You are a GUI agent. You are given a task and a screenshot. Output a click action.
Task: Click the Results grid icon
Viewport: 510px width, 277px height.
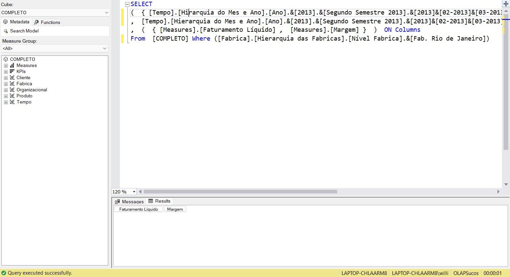(x=151, y=201)
